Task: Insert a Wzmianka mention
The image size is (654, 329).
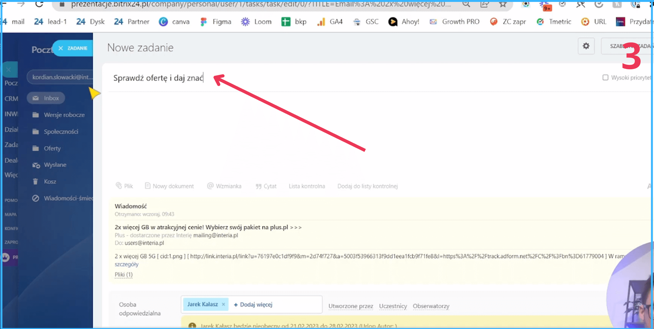Action: [224, 186]
